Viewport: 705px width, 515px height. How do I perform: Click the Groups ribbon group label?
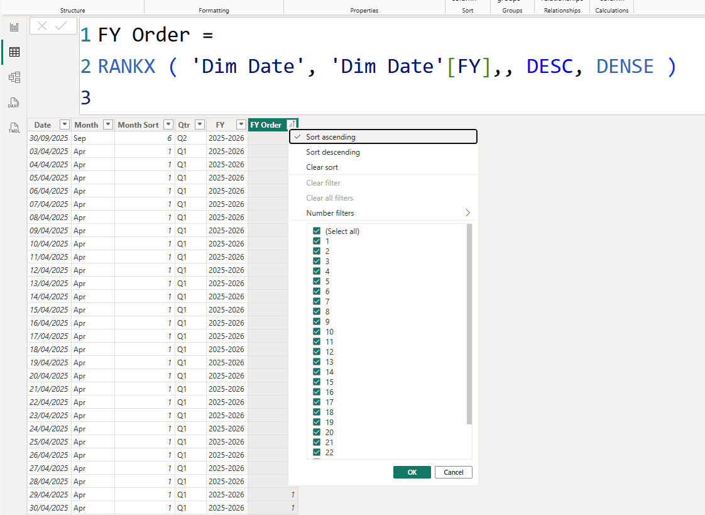pos(512,10)
